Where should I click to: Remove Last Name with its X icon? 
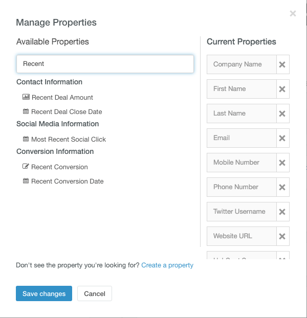[282, 113]
